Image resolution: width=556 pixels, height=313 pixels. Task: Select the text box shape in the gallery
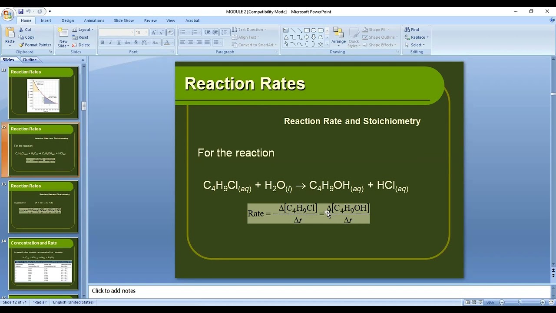286,30
